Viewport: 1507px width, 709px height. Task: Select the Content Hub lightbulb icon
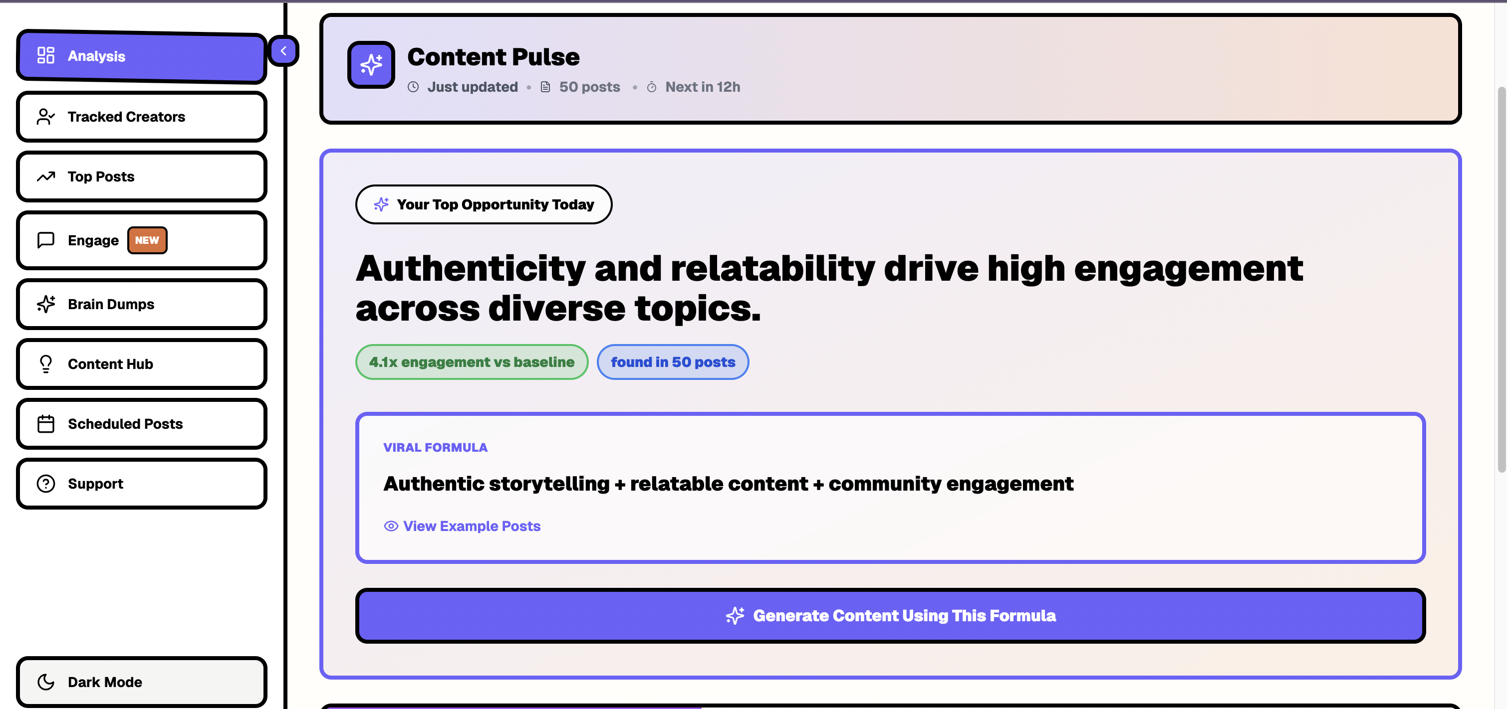(x=45, y=363)
